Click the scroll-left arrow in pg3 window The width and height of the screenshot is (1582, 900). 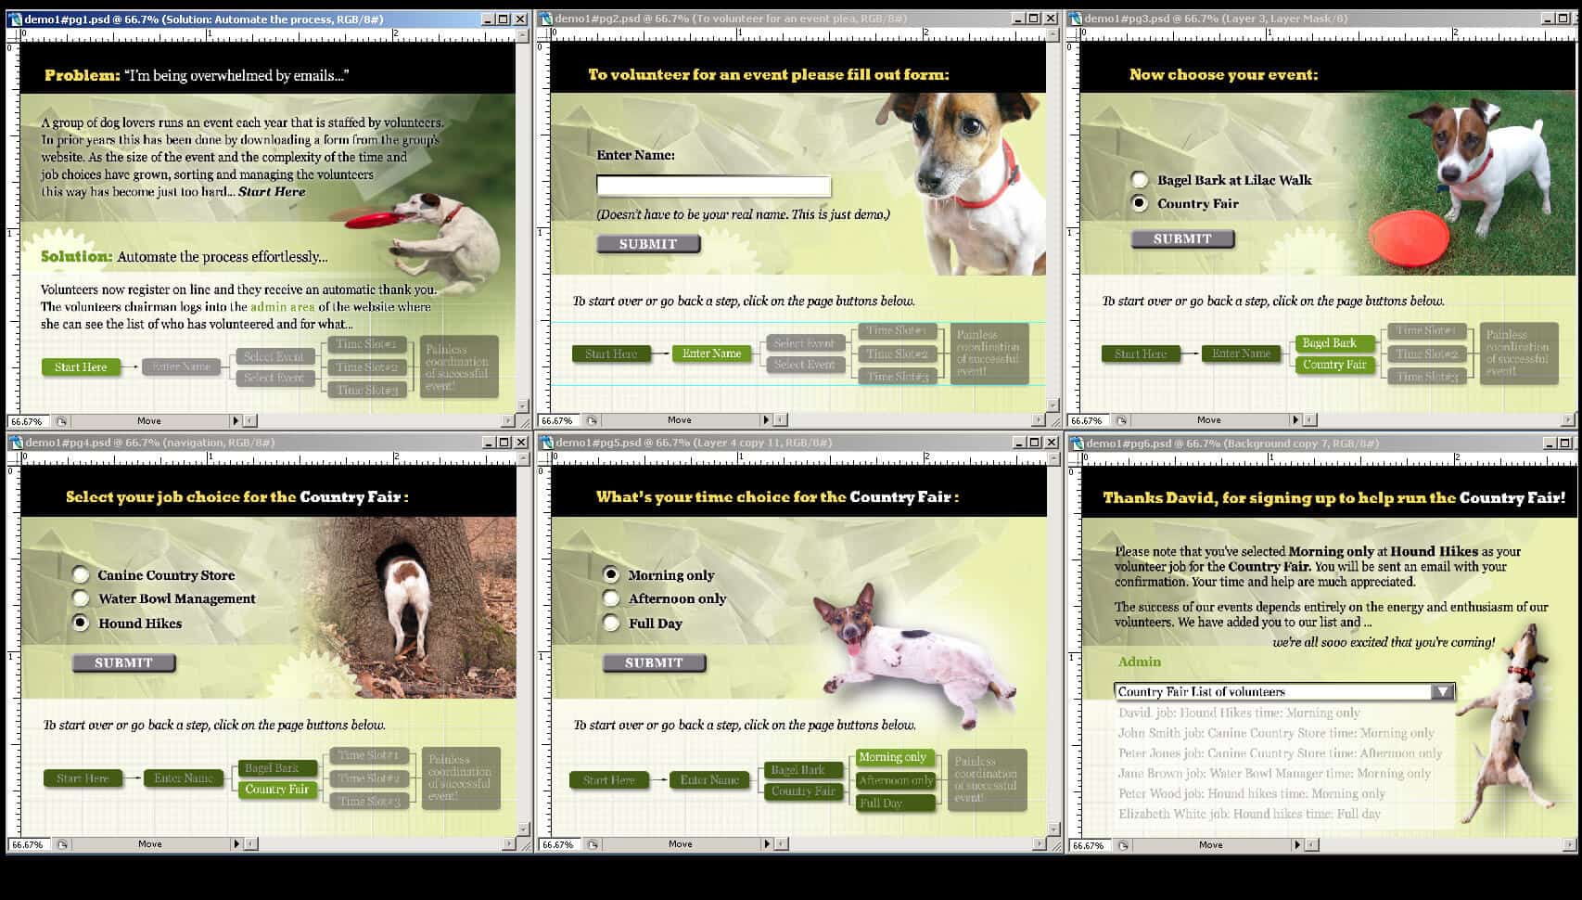tap(1309, 420)
